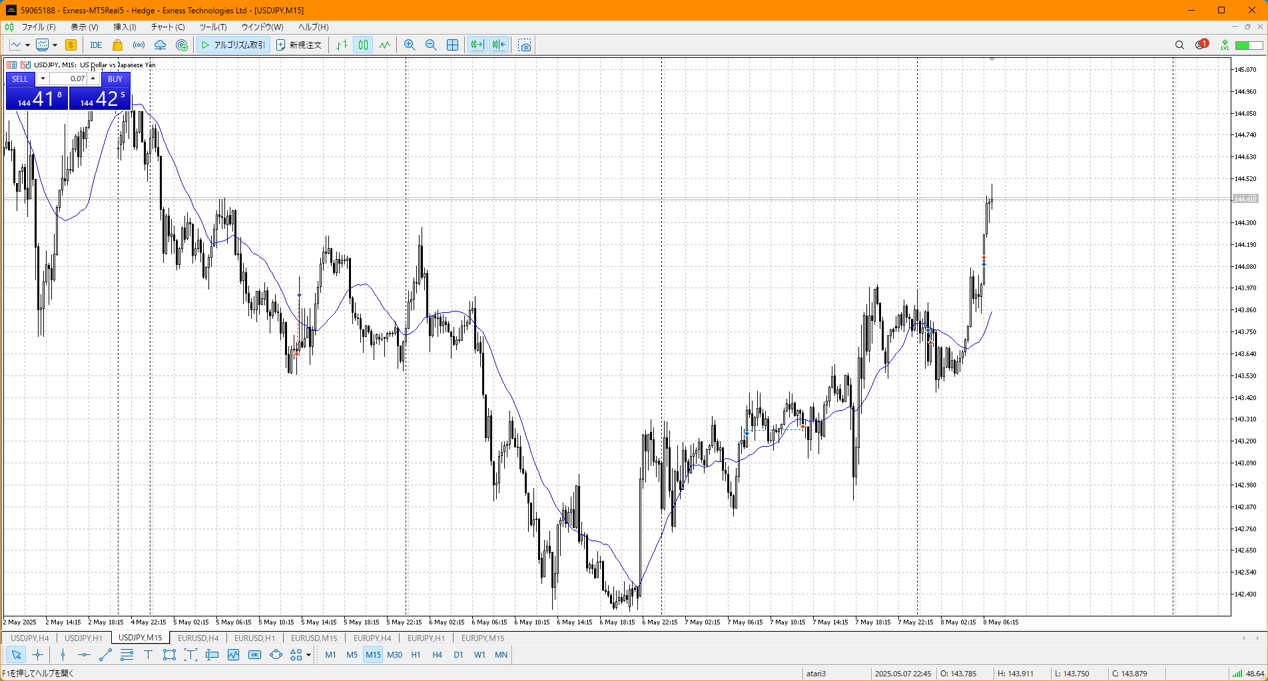Image resolution: width=1268 pixels, height=681 pixels.
Task: Select the vertical line drawing tool
Action: [x=63, y=655]
